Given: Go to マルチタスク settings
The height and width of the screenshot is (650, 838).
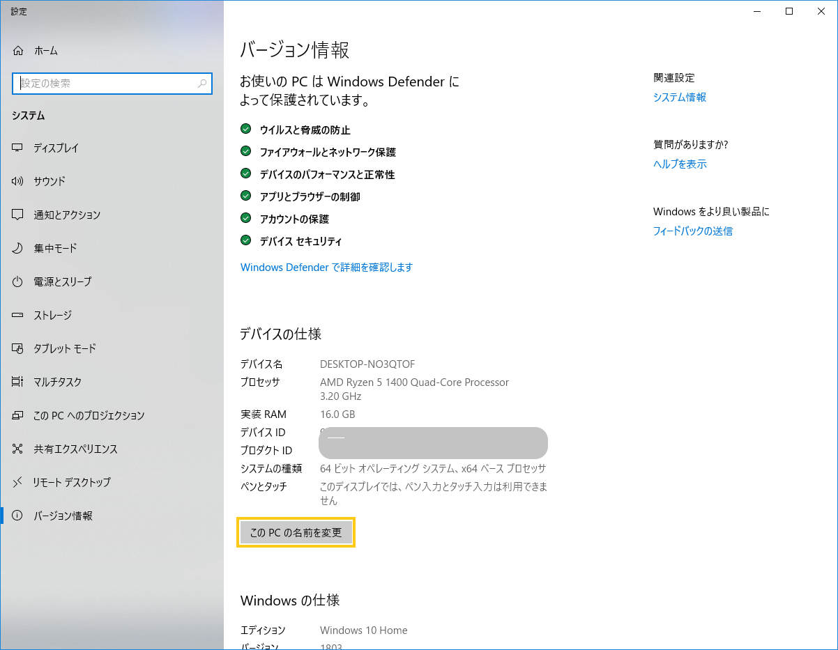Looking at the screenshot, I should click(x=112, y=382).
